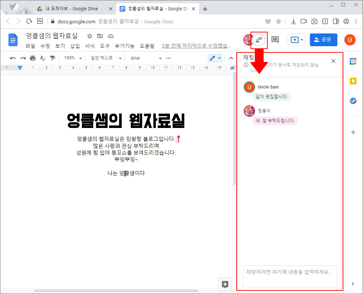
Task: Click the chat message input field
Action: click(x=290, y=277)
